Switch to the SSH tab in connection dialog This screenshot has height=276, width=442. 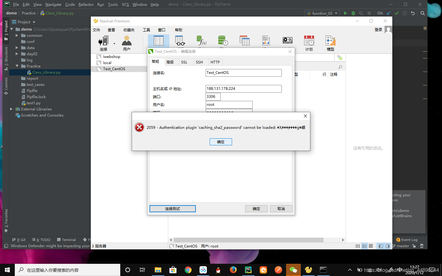tap(200, 62)
